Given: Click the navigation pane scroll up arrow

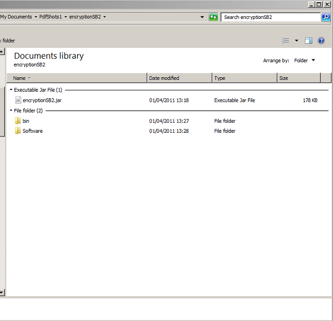Looking at the screenshot, I should click(2, 52).
